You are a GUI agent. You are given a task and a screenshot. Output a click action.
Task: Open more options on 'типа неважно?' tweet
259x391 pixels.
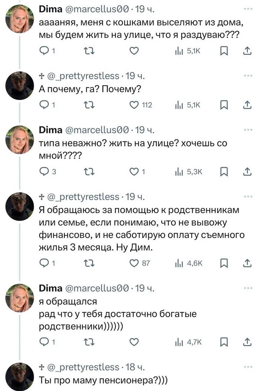(247, 130)
